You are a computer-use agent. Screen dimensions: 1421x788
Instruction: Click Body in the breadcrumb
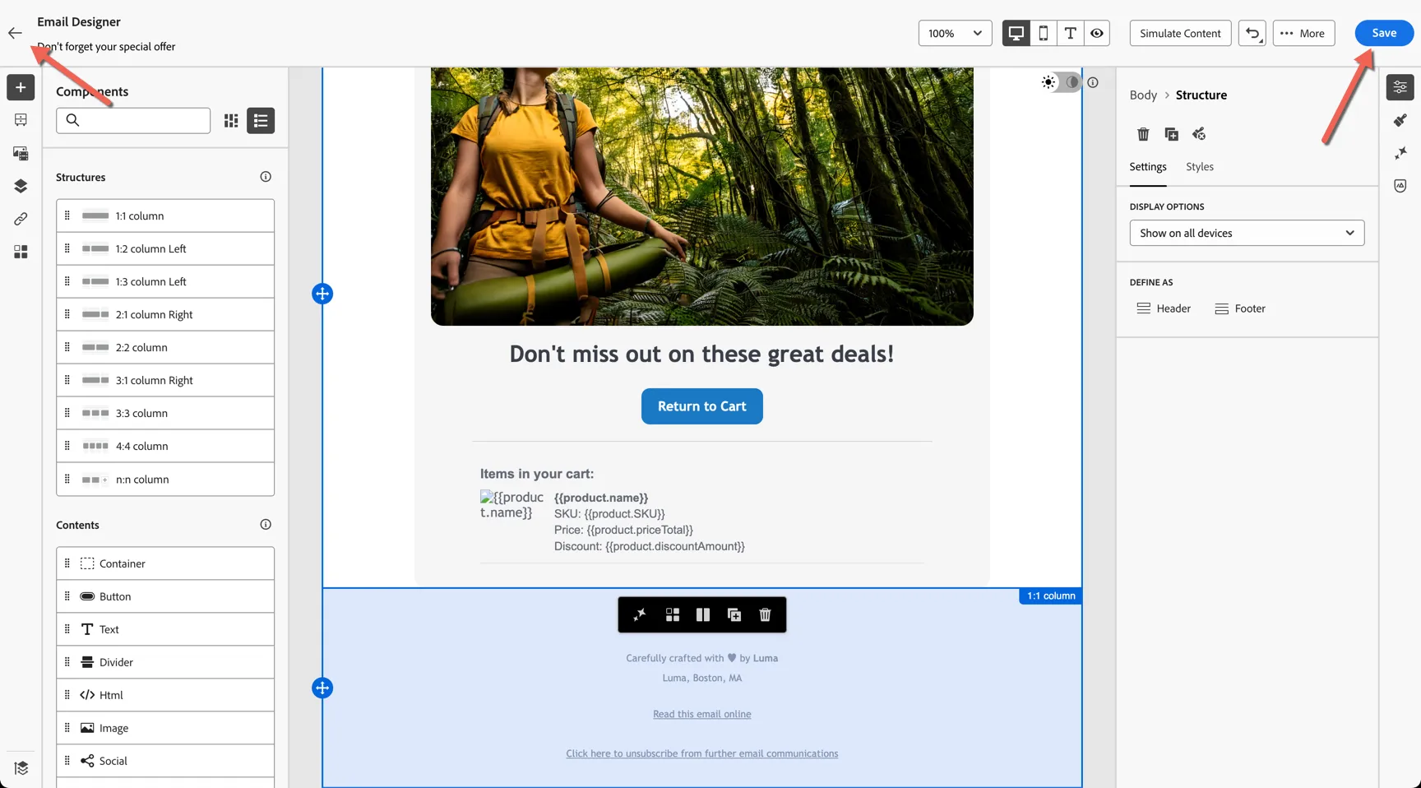tap(1143, 95)
